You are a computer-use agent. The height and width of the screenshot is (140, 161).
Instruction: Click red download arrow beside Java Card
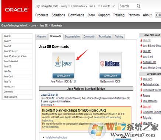(x=141, y=57)
